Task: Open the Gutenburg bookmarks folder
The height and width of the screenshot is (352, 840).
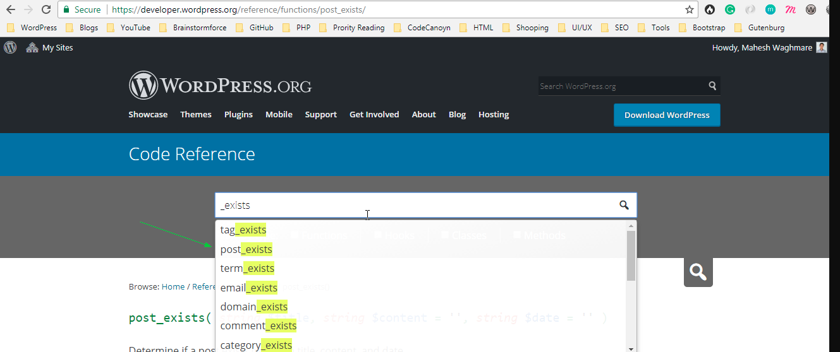Action: [759, 28]
